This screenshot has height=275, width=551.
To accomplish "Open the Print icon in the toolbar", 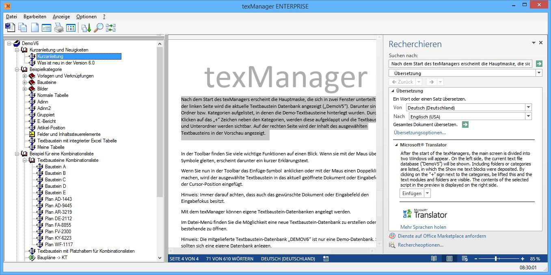I will (x=58, y=28).
